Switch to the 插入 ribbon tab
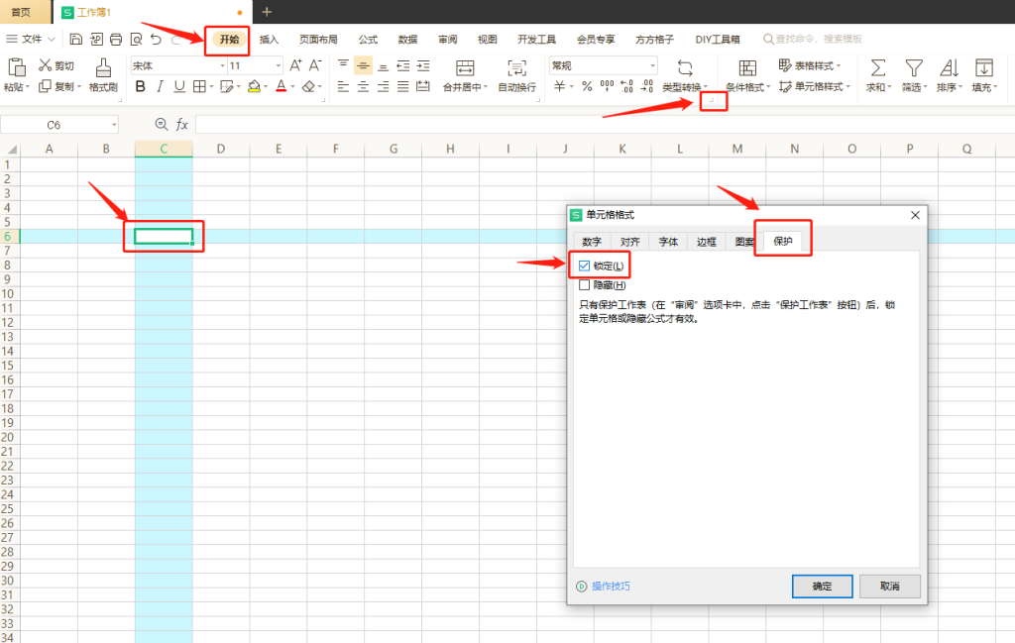1015x643 pixels. click(269, 40)
